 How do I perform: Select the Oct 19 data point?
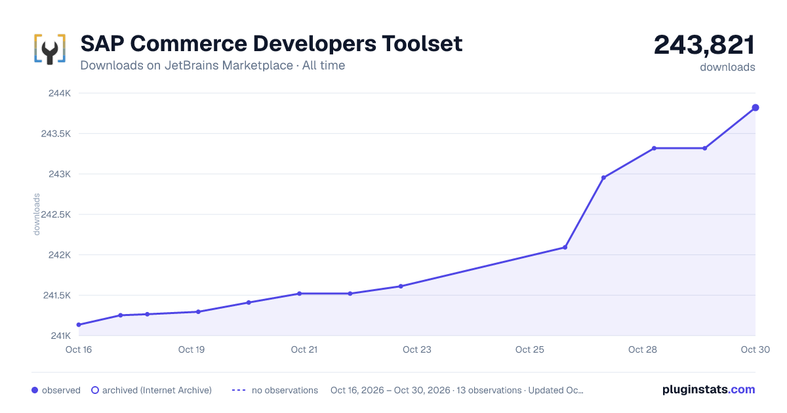pyautogui.click(x=198, y=311)
